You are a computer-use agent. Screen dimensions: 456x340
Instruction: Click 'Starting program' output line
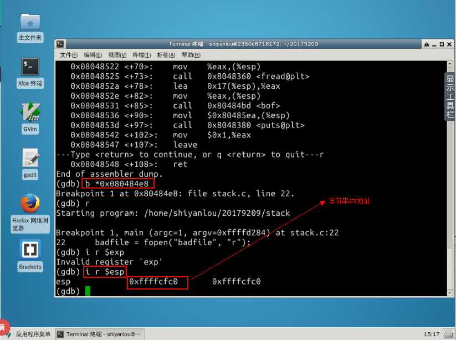pyautogui.click(x=173, y=213)
